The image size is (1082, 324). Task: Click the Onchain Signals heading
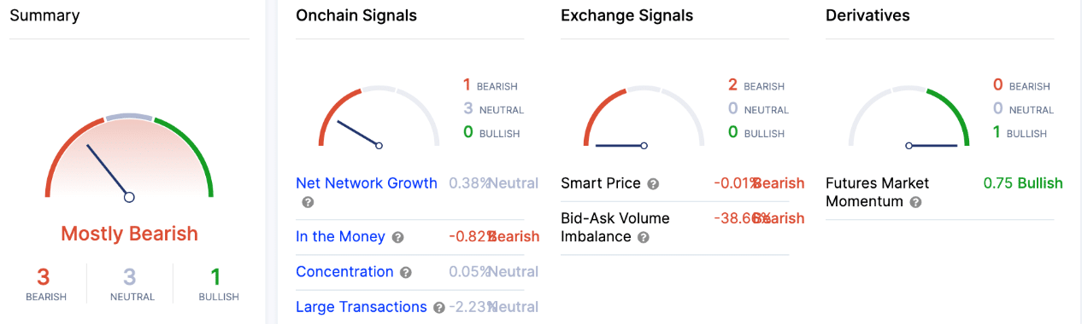356,15
